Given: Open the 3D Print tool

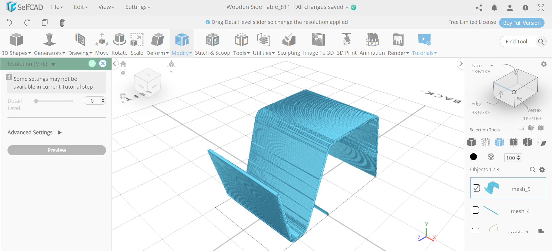Looking at the screenshot, I should 346,44.
